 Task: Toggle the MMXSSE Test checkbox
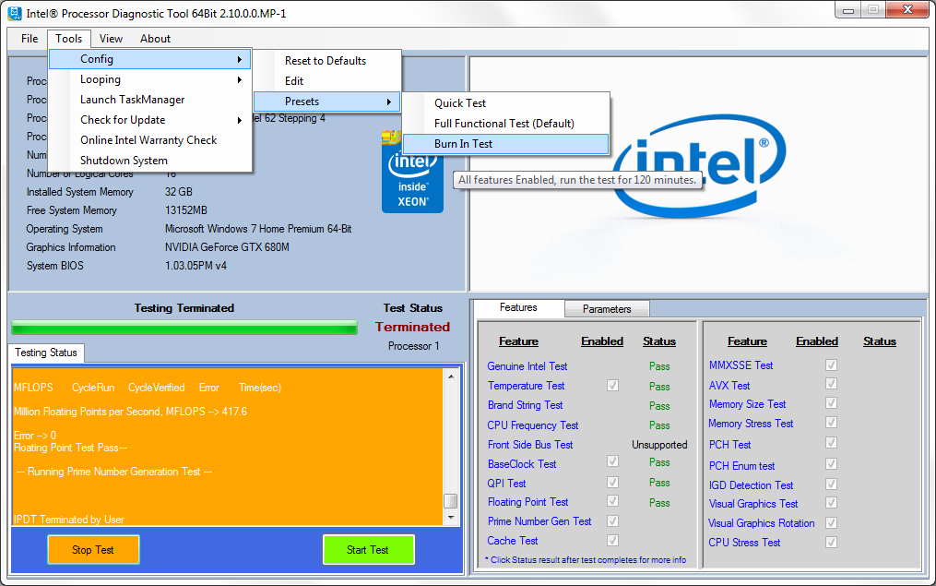point(831,365)
